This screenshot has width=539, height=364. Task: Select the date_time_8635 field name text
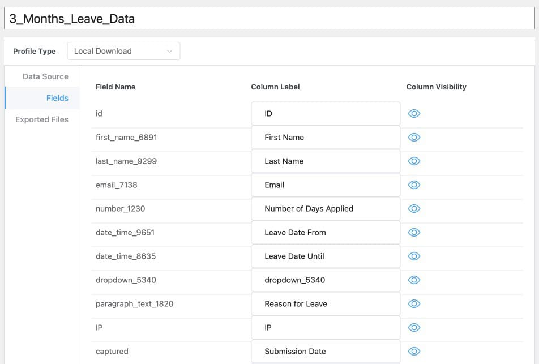[126, 256]
